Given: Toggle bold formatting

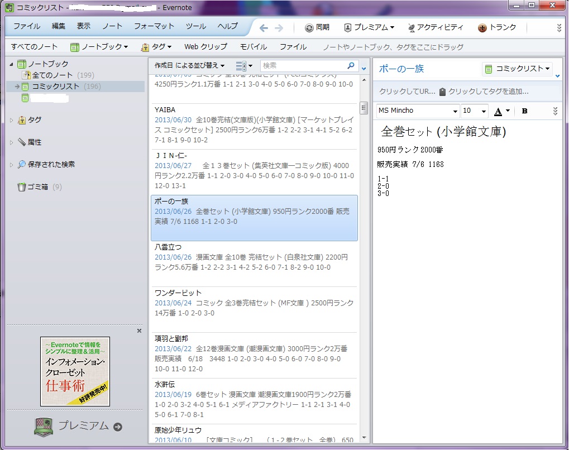Looking at the screenshot, I should (x=524, y=111).
